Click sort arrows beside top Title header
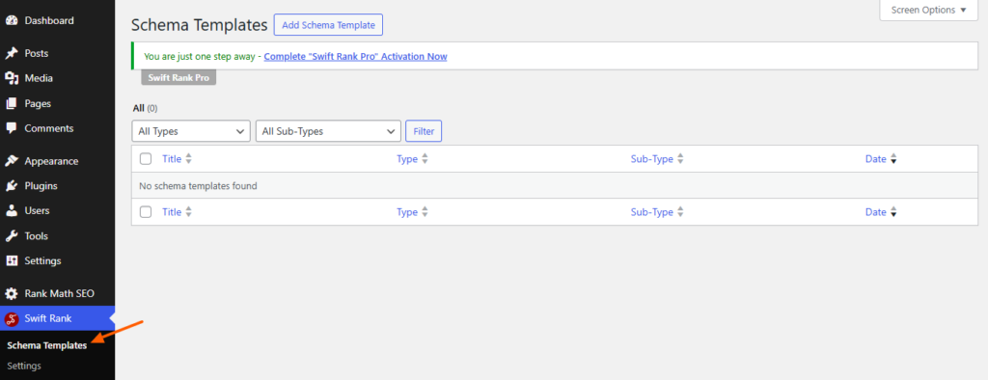This screenshot has width=988, height=380. tap(188, 159)
